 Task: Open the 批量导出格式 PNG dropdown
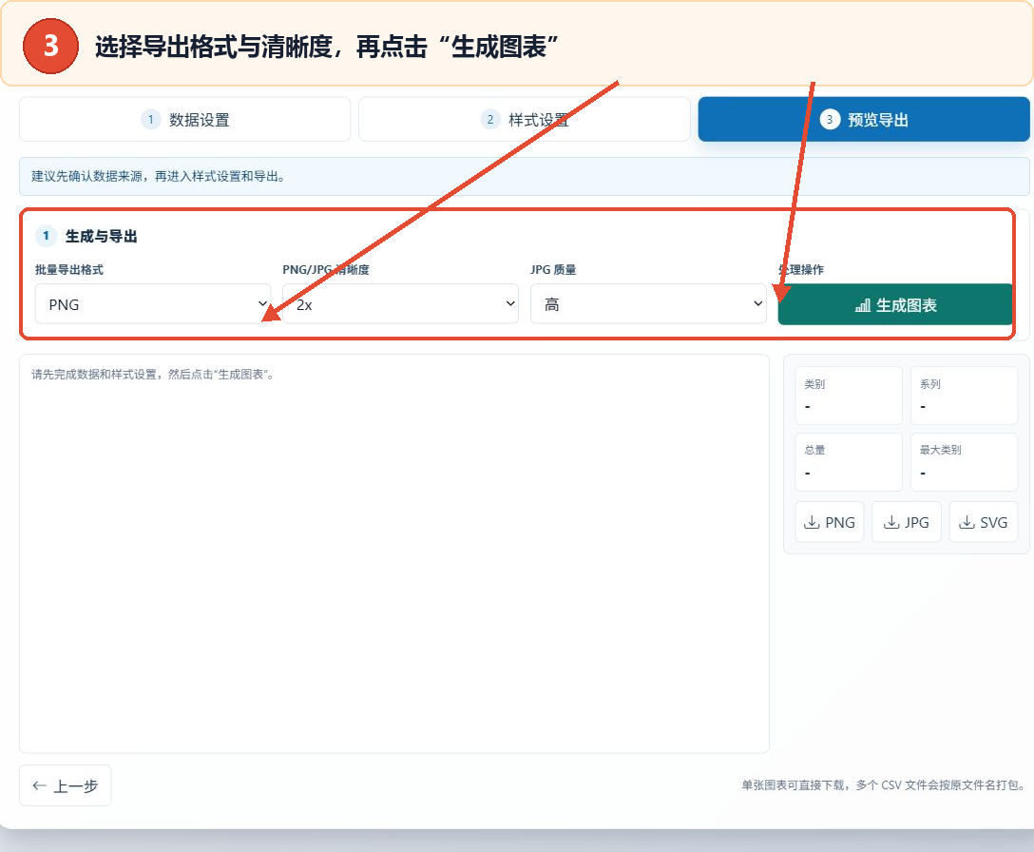153,304
